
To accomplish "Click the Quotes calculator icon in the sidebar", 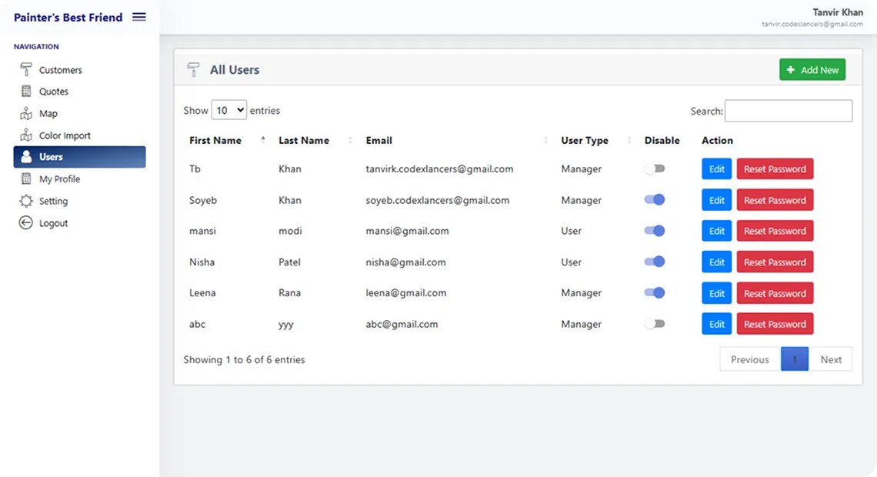I will [x=25, y=91].
